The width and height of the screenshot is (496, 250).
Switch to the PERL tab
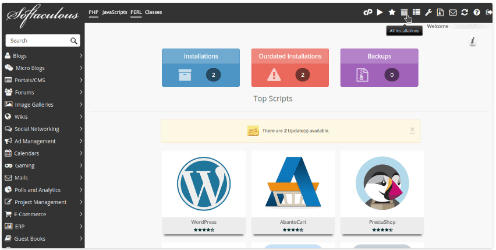pyautogui.click(x=136, y=12)
